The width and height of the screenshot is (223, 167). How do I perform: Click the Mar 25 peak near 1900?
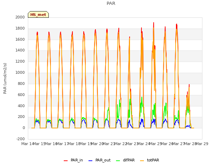tap(154, 23)
